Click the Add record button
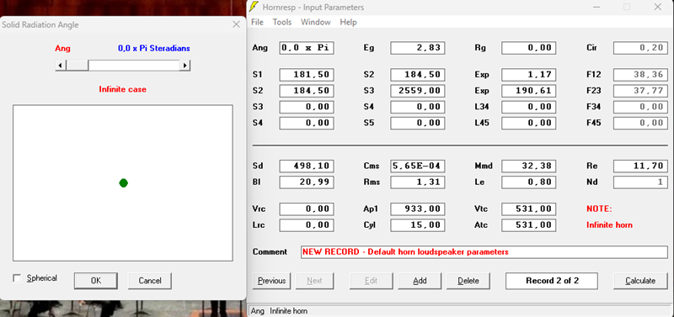This screenshot has height=317, width=674. (420, 281)
